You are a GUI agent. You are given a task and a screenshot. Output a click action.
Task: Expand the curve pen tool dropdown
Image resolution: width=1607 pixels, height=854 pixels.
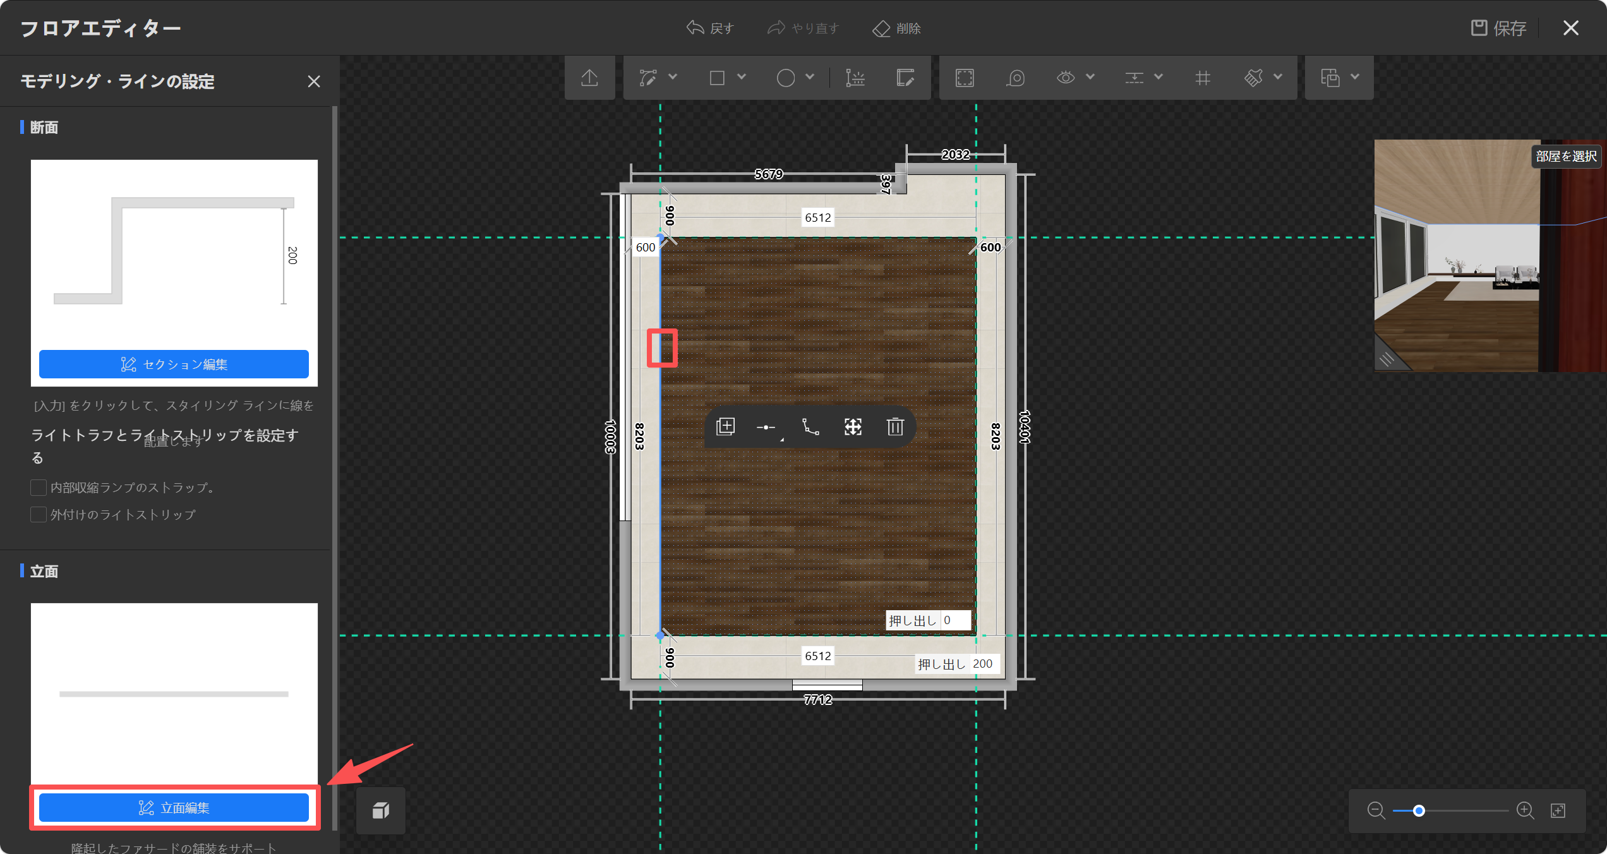[673, 77]
